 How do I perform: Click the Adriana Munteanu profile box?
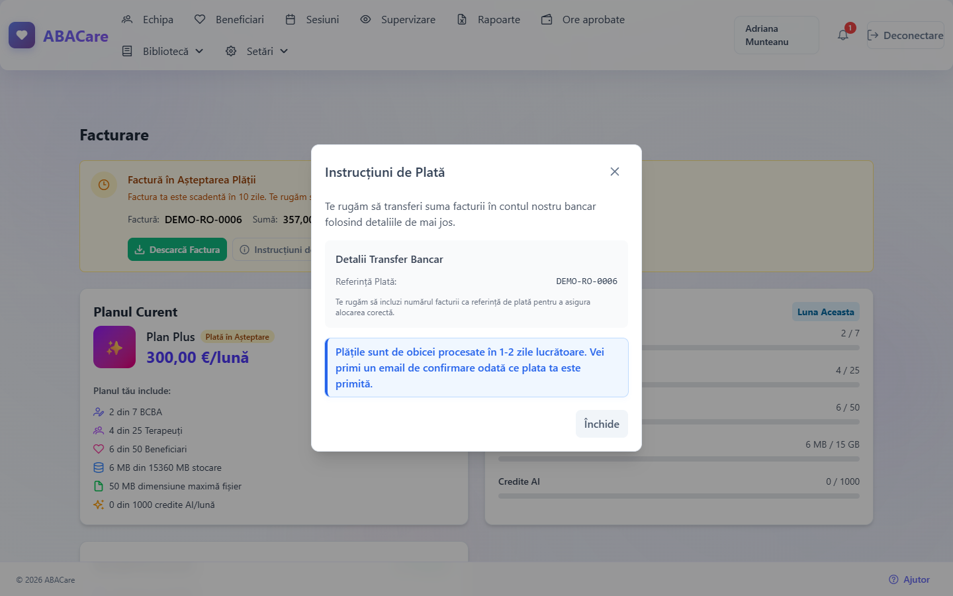(776, 35)
